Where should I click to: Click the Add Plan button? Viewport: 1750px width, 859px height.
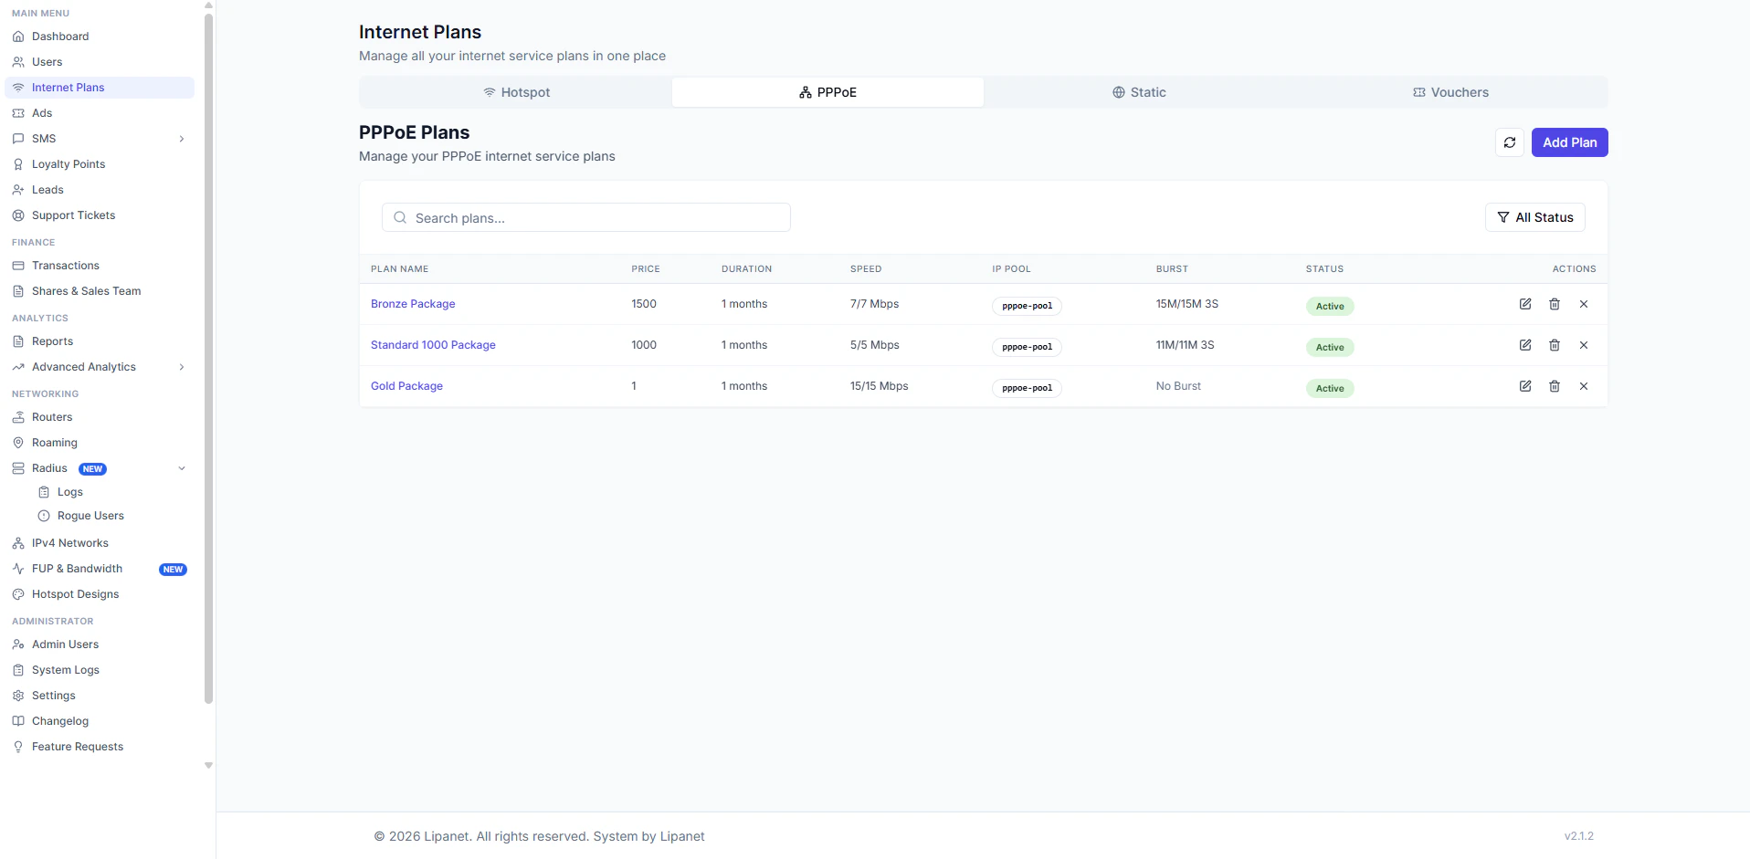pyautogui.click(x=1569, y=142)
